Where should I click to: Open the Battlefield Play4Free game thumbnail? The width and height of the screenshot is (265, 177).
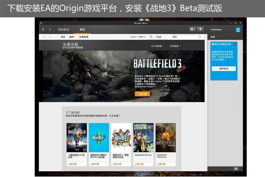pyautogui.click(x=166, y=137)
